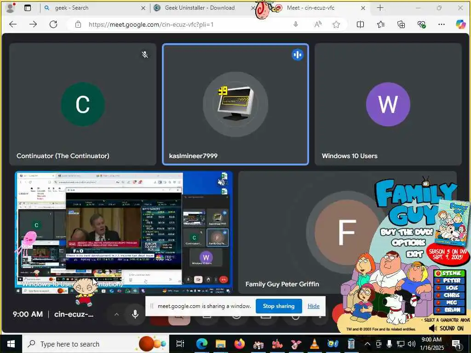Open the tab actions menu icon
The width and height of the screenshot is (471, 353).
(x=28, y=8)
